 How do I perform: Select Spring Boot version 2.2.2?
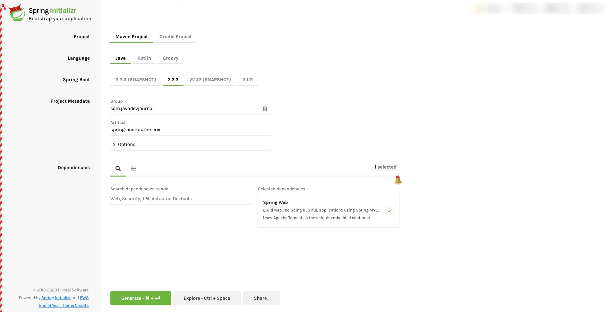(x=173, y=80)
